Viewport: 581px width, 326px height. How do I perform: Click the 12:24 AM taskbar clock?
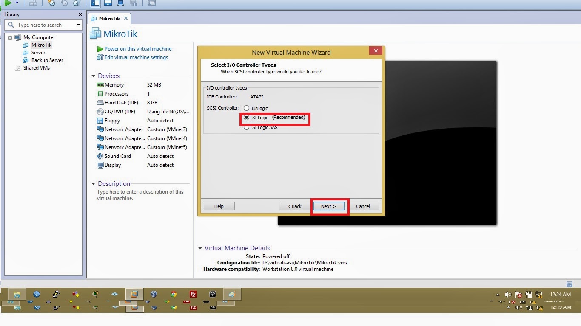pyautogui.click(x=560, y=295)
